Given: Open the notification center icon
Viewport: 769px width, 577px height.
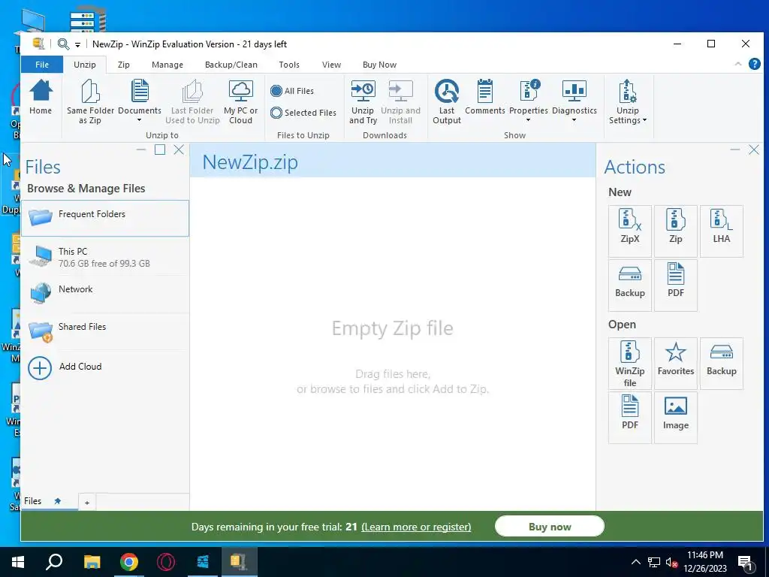Looking at the screenshot, I should 745,562.
